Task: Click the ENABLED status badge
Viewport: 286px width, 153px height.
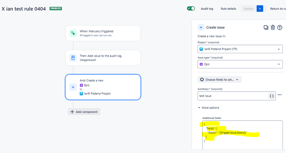Action: 56,8
